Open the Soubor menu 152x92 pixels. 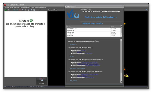point(7,7)
